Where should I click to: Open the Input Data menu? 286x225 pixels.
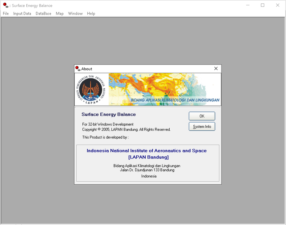coord(22,14)
